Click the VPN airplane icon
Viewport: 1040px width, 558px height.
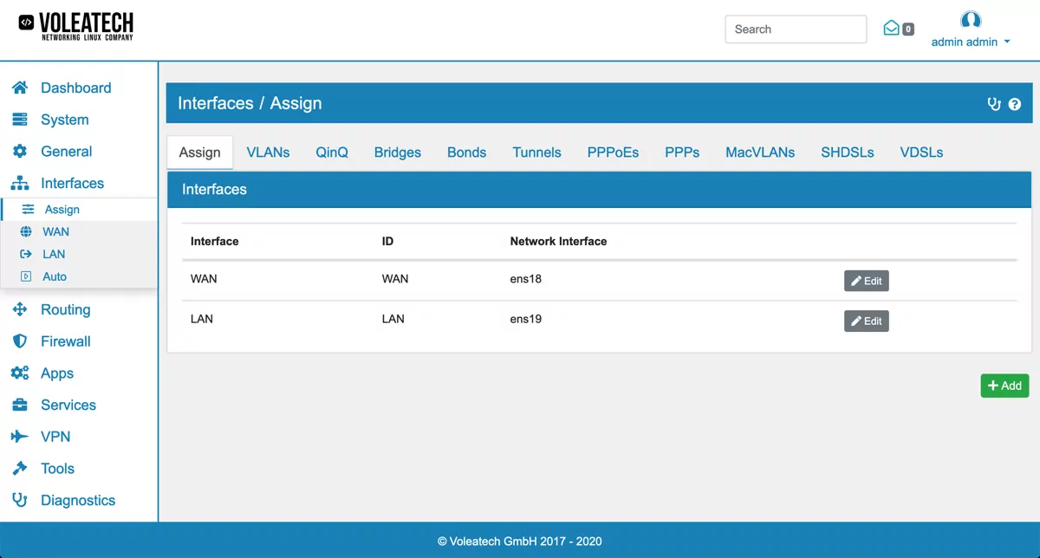(20, 437)
